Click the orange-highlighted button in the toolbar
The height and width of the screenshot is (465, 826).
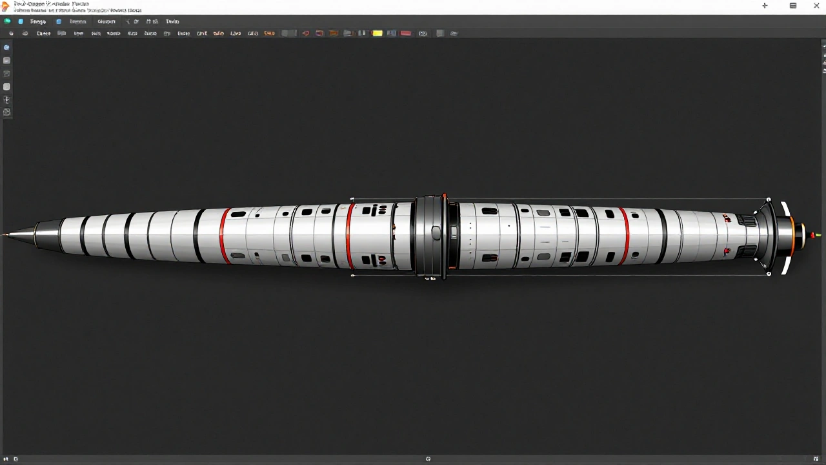[x=269, y=34]
